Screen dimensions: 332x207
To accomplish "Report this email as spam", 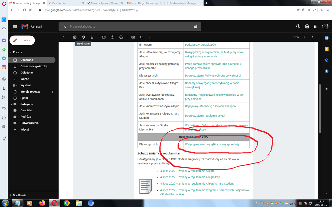I will click(x=83, y=37).
